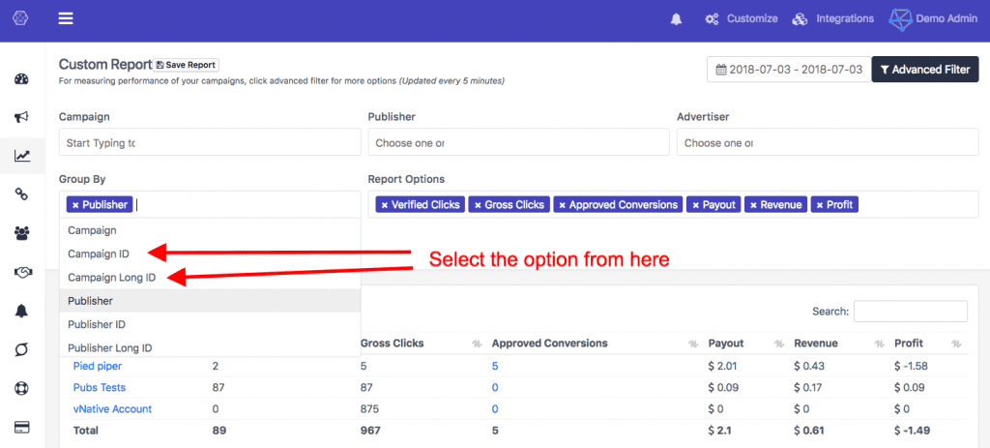Screen dimensions: 990x448
Task: Open the dashboard icon in sidebar
Action: (x=21, y=79)
